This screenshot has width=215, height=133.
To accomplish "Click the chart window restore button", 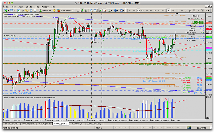I will coord(209,7).
